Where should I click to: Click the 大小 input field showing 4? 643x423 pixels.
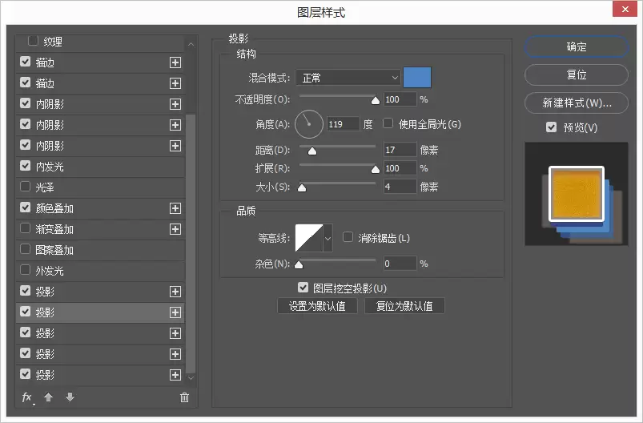point(400,187)
